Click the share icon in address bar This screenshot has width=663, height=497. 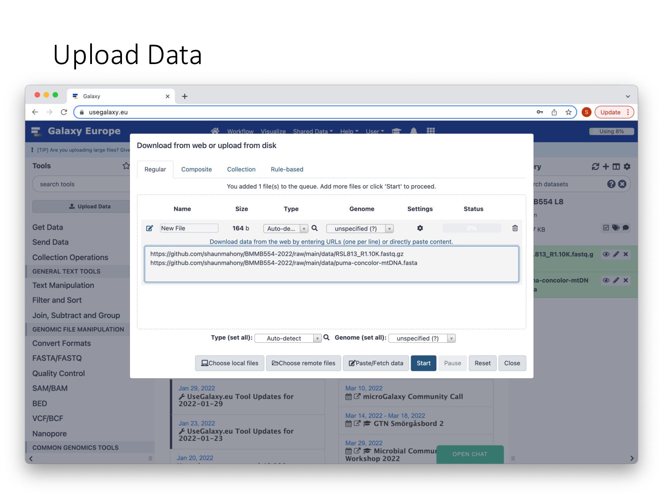point(554,112)
